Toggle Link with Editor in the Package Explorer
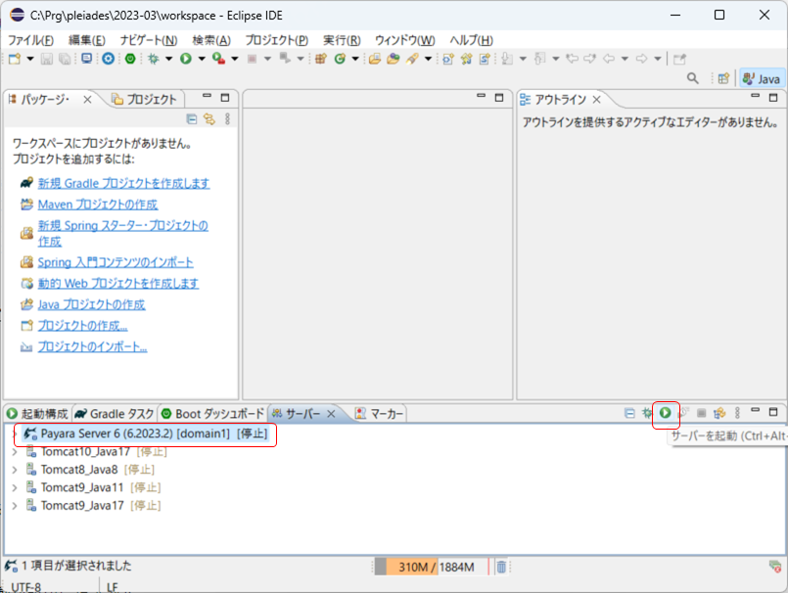Screen dimensions: 788x593 pyautogui.click(x=209, y=119)
